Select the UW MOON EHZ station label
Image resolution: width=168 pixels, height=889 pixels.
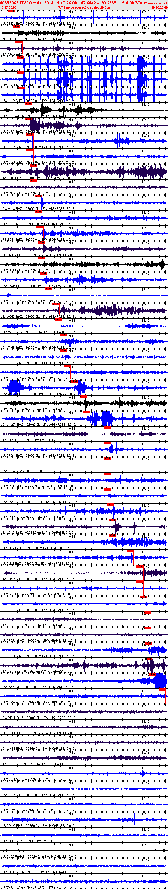tap(13, 872)
